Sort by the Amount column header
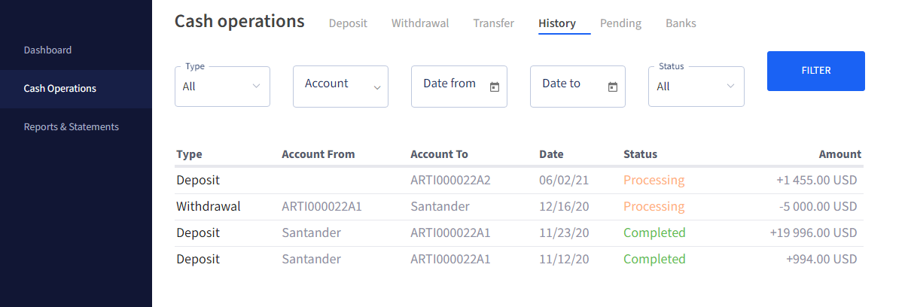 840,154
